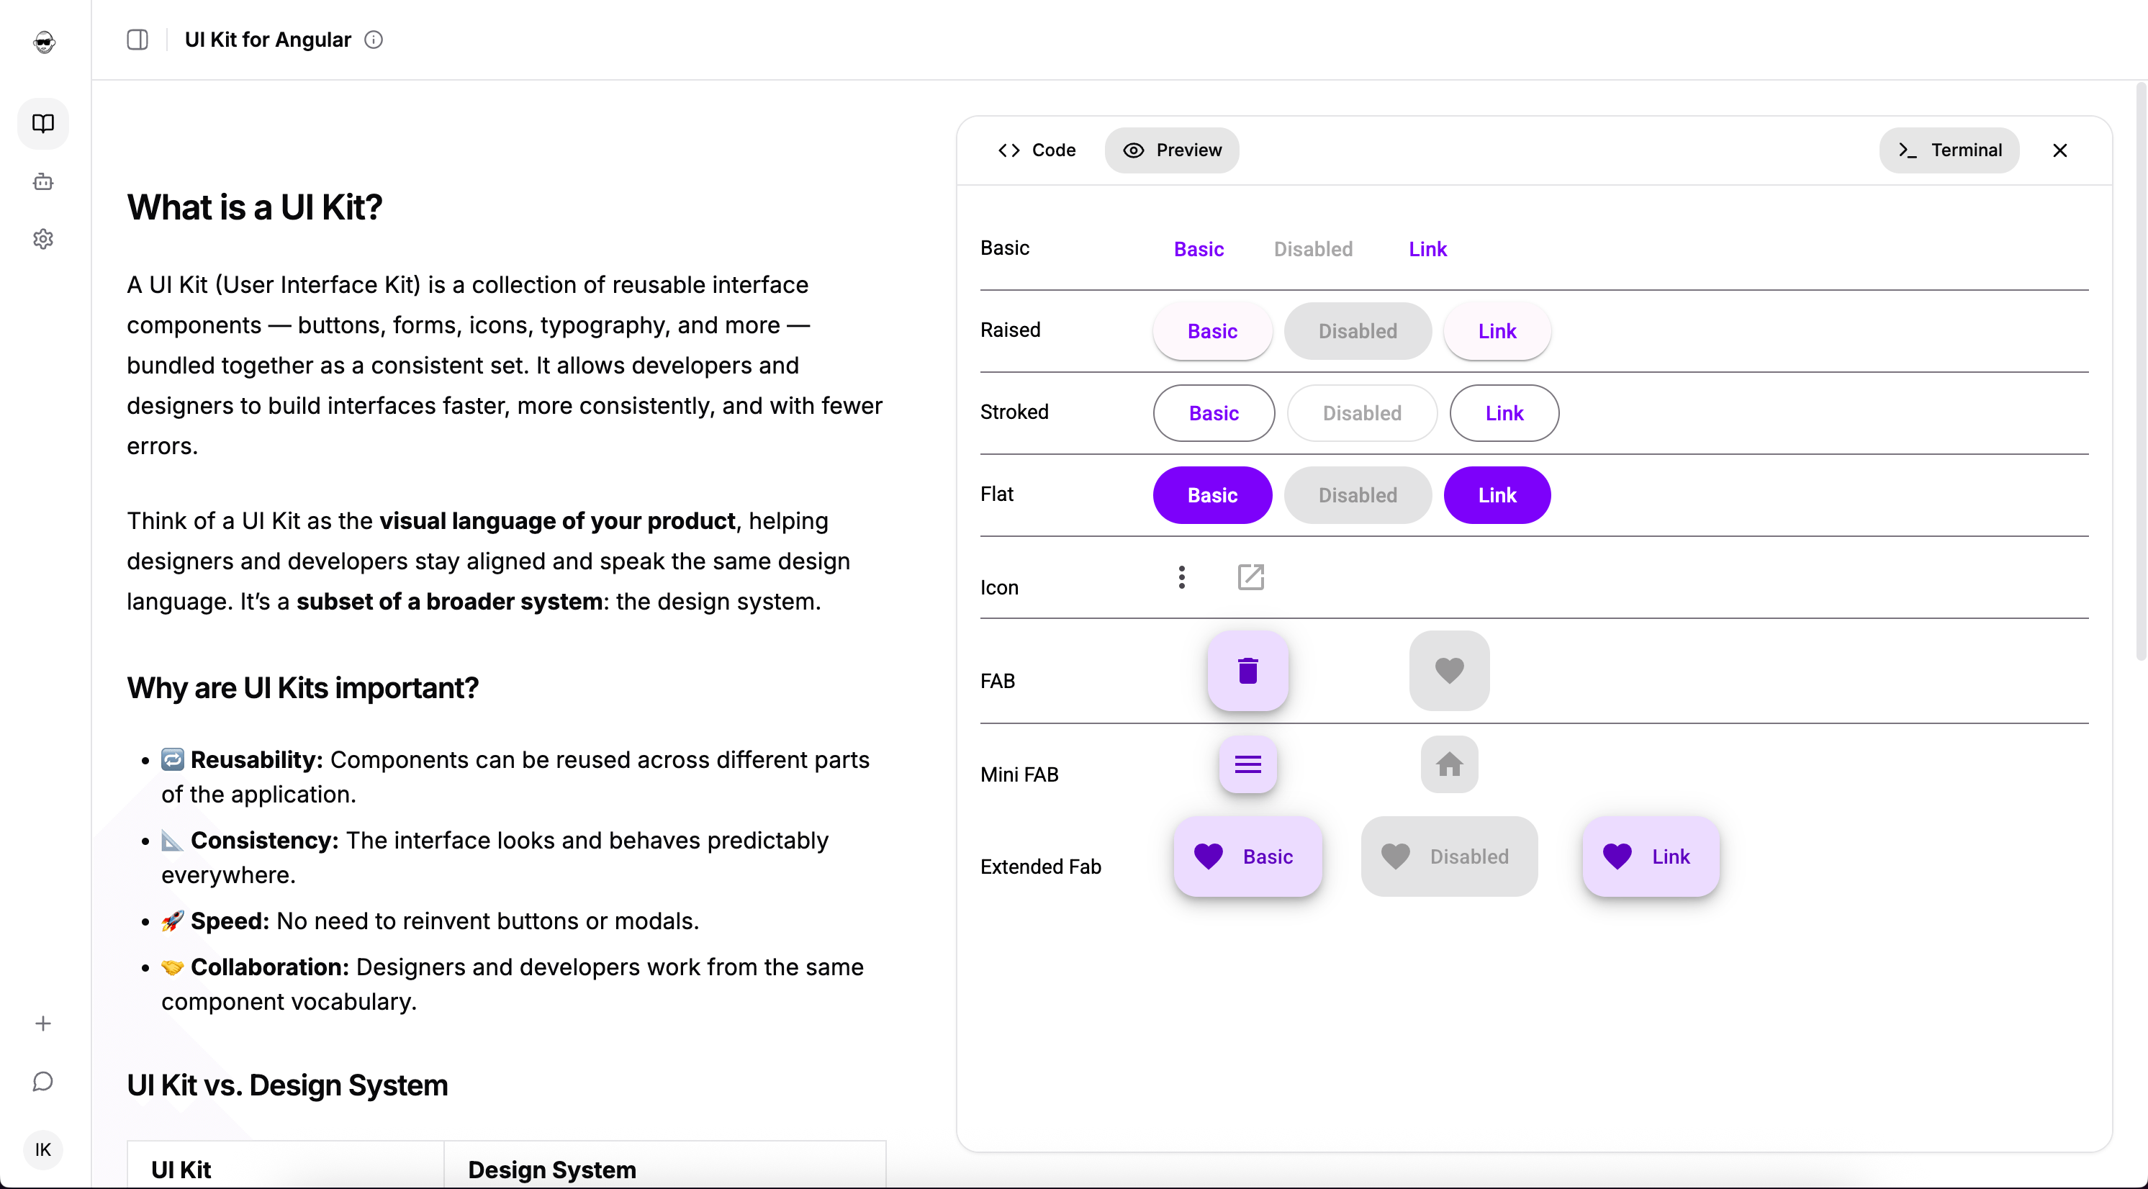Click the hamburger menu mini FAB
The width and height of the screenshot is (2148, 1189).
[1247, 764]
